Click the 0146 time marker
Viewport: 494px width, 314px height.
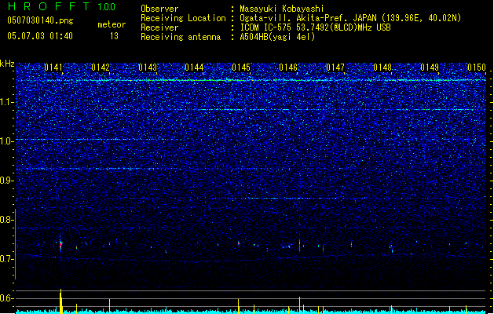click(x=288, y=68)
